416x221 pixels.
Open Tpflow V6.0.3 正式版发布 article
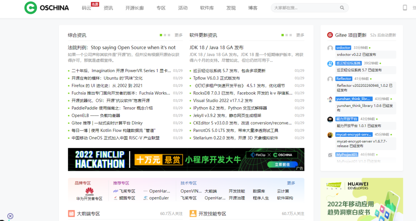point(216,78)
